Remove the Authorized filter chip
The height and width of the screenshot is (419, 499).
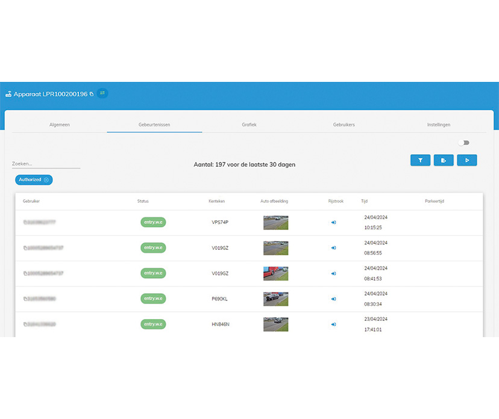click(x=46, y=180)
